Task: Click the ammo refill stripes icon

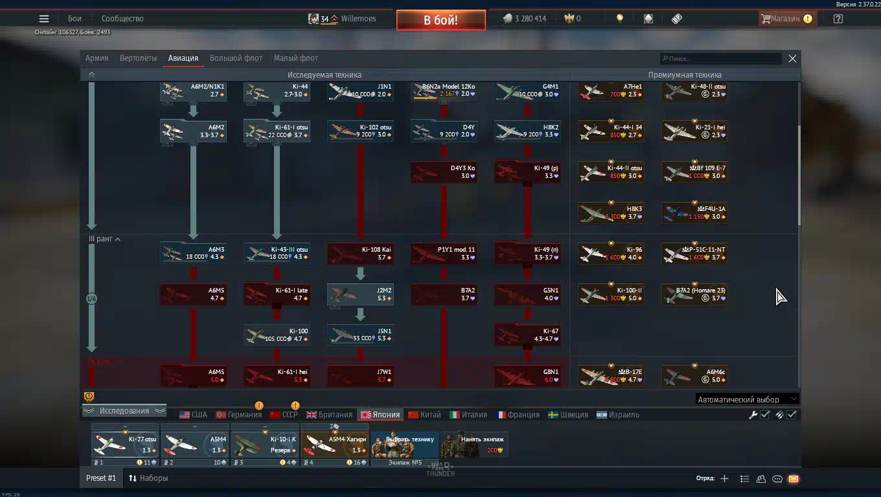Action: point(779,415)
